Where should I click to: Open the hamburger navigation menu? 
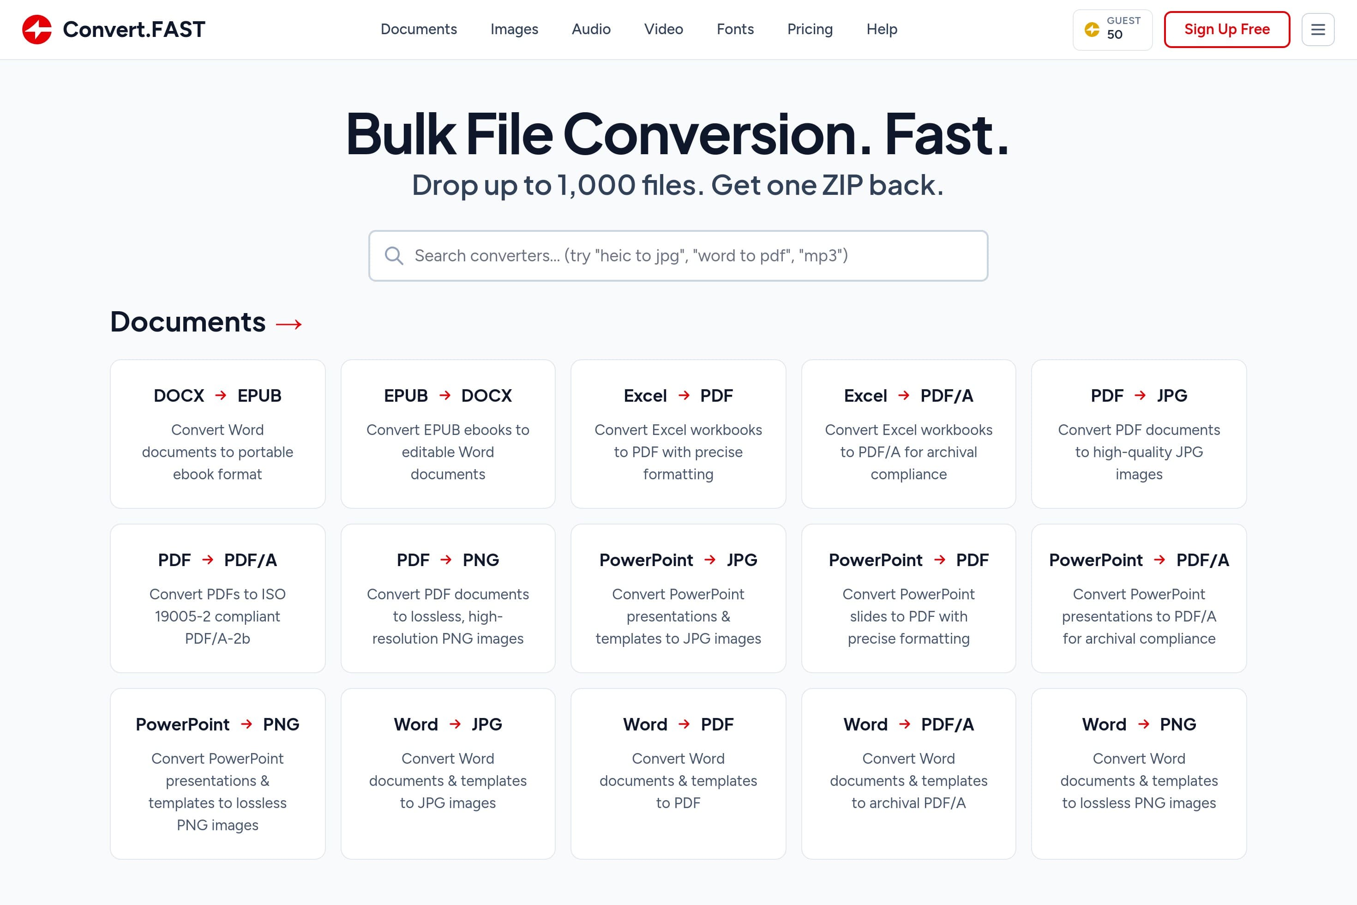click(1318, 30)
